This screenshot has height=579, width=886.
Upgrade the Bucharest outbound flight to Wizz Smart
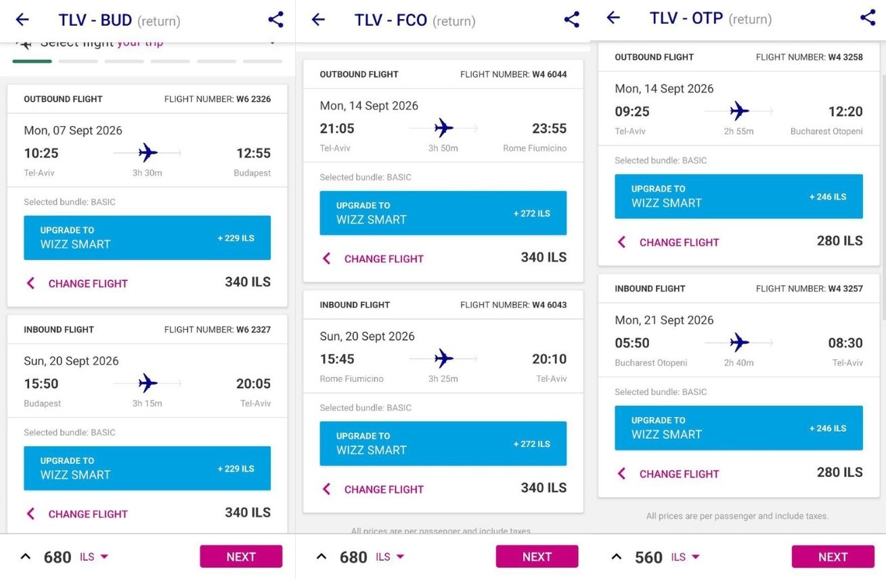(738, 196)
